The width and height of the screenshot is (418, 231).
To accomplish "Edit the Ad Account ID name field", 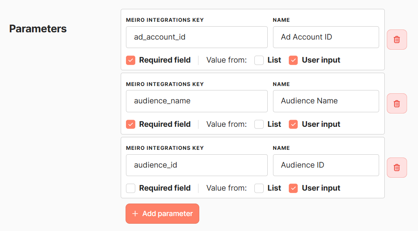I will pos(326,37).
